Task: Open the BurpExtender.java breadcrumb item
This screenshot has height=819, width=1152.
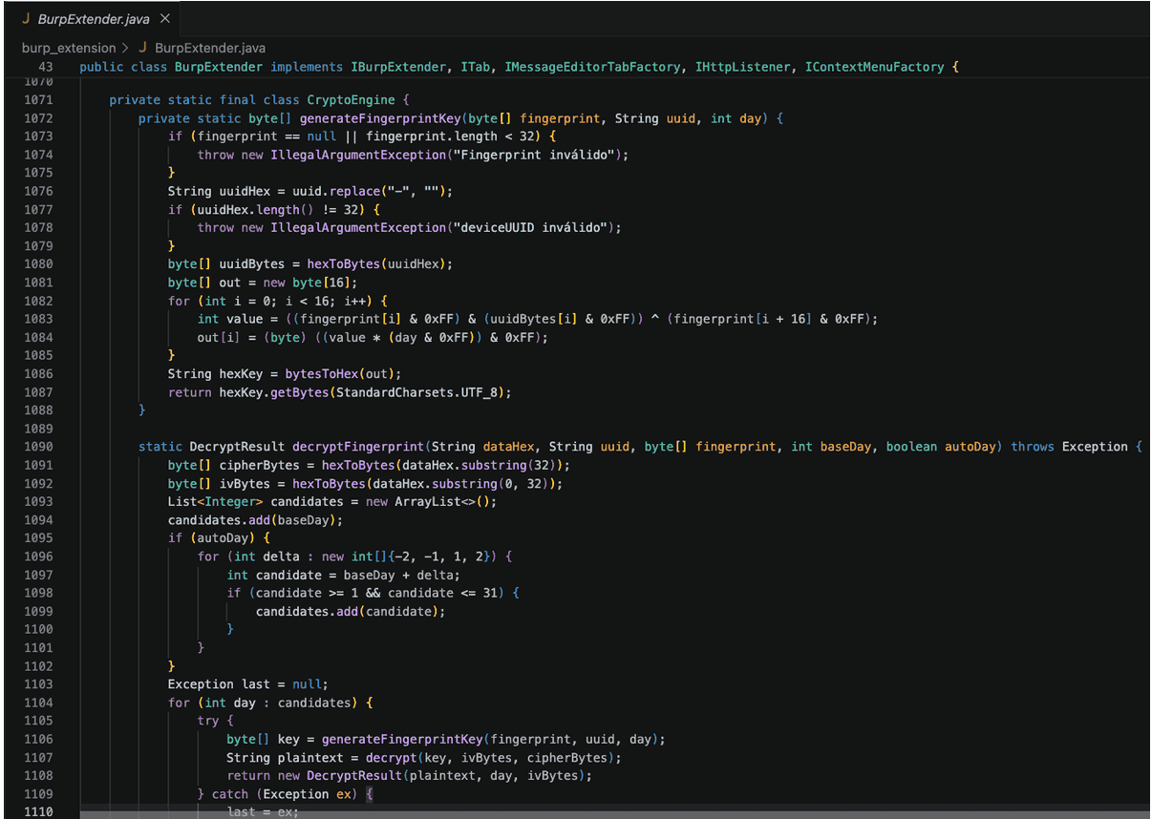Action: 210,48
